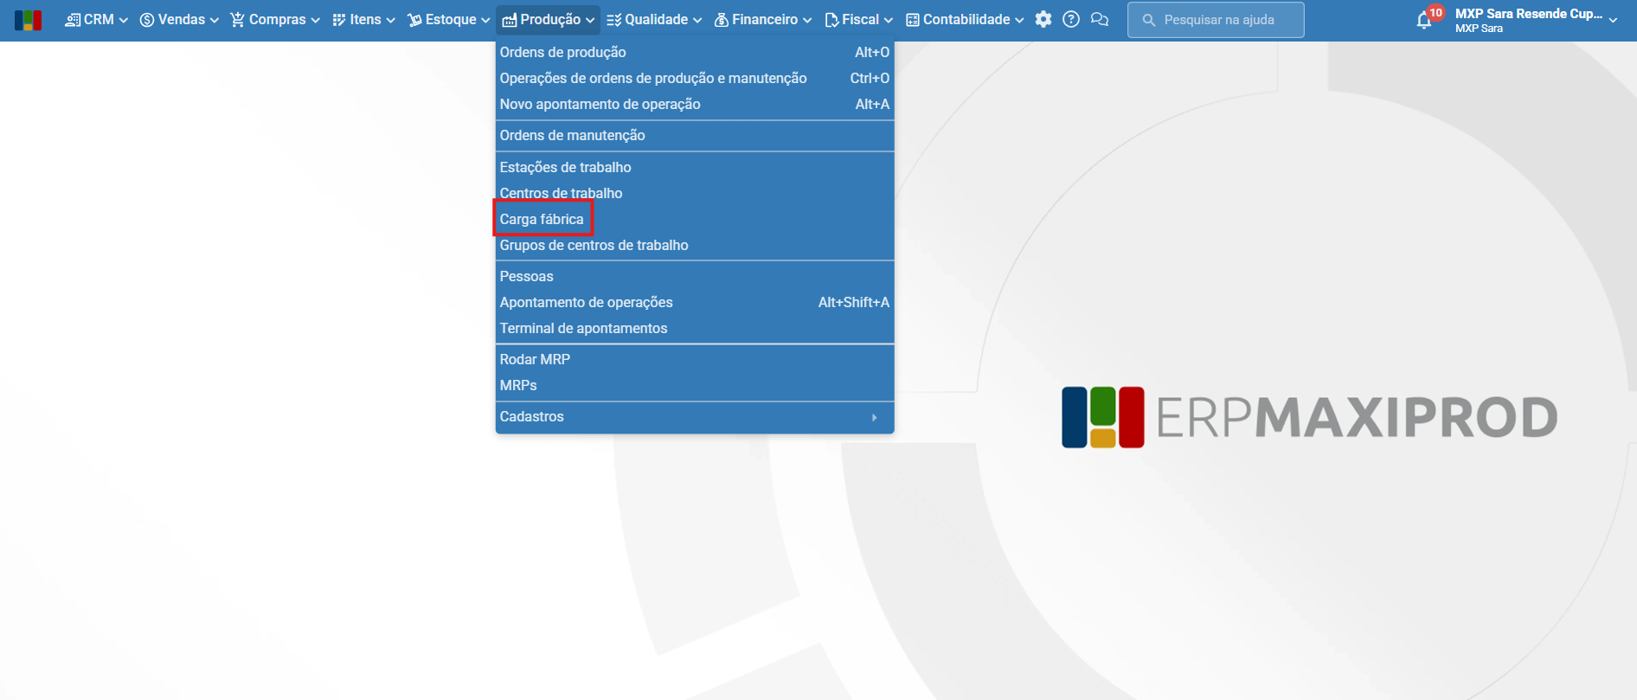This screenshot has width=1637, height=700.
Task: Click the Itens grid icon
Action: (x=339, y=20)
